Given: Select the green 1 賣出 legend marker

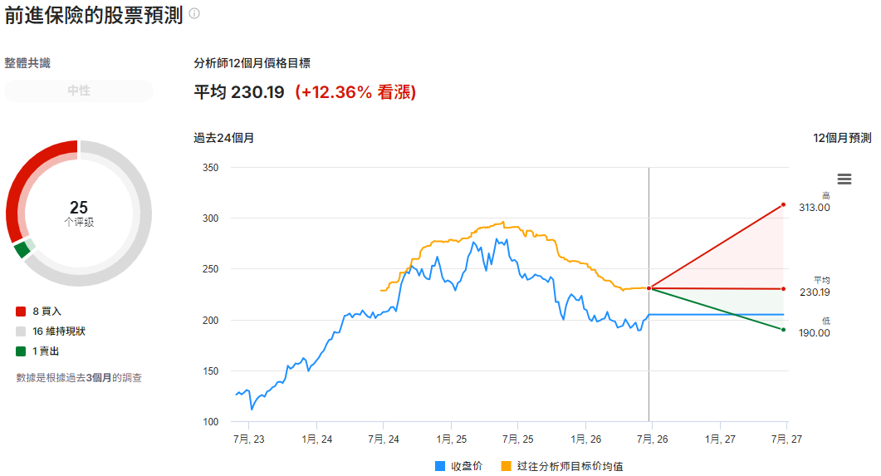Looking at the screenshot, I should click(21, 351).
